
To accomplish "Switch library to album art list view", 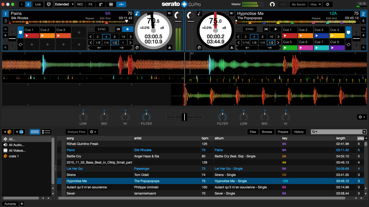I will (46, 132).
